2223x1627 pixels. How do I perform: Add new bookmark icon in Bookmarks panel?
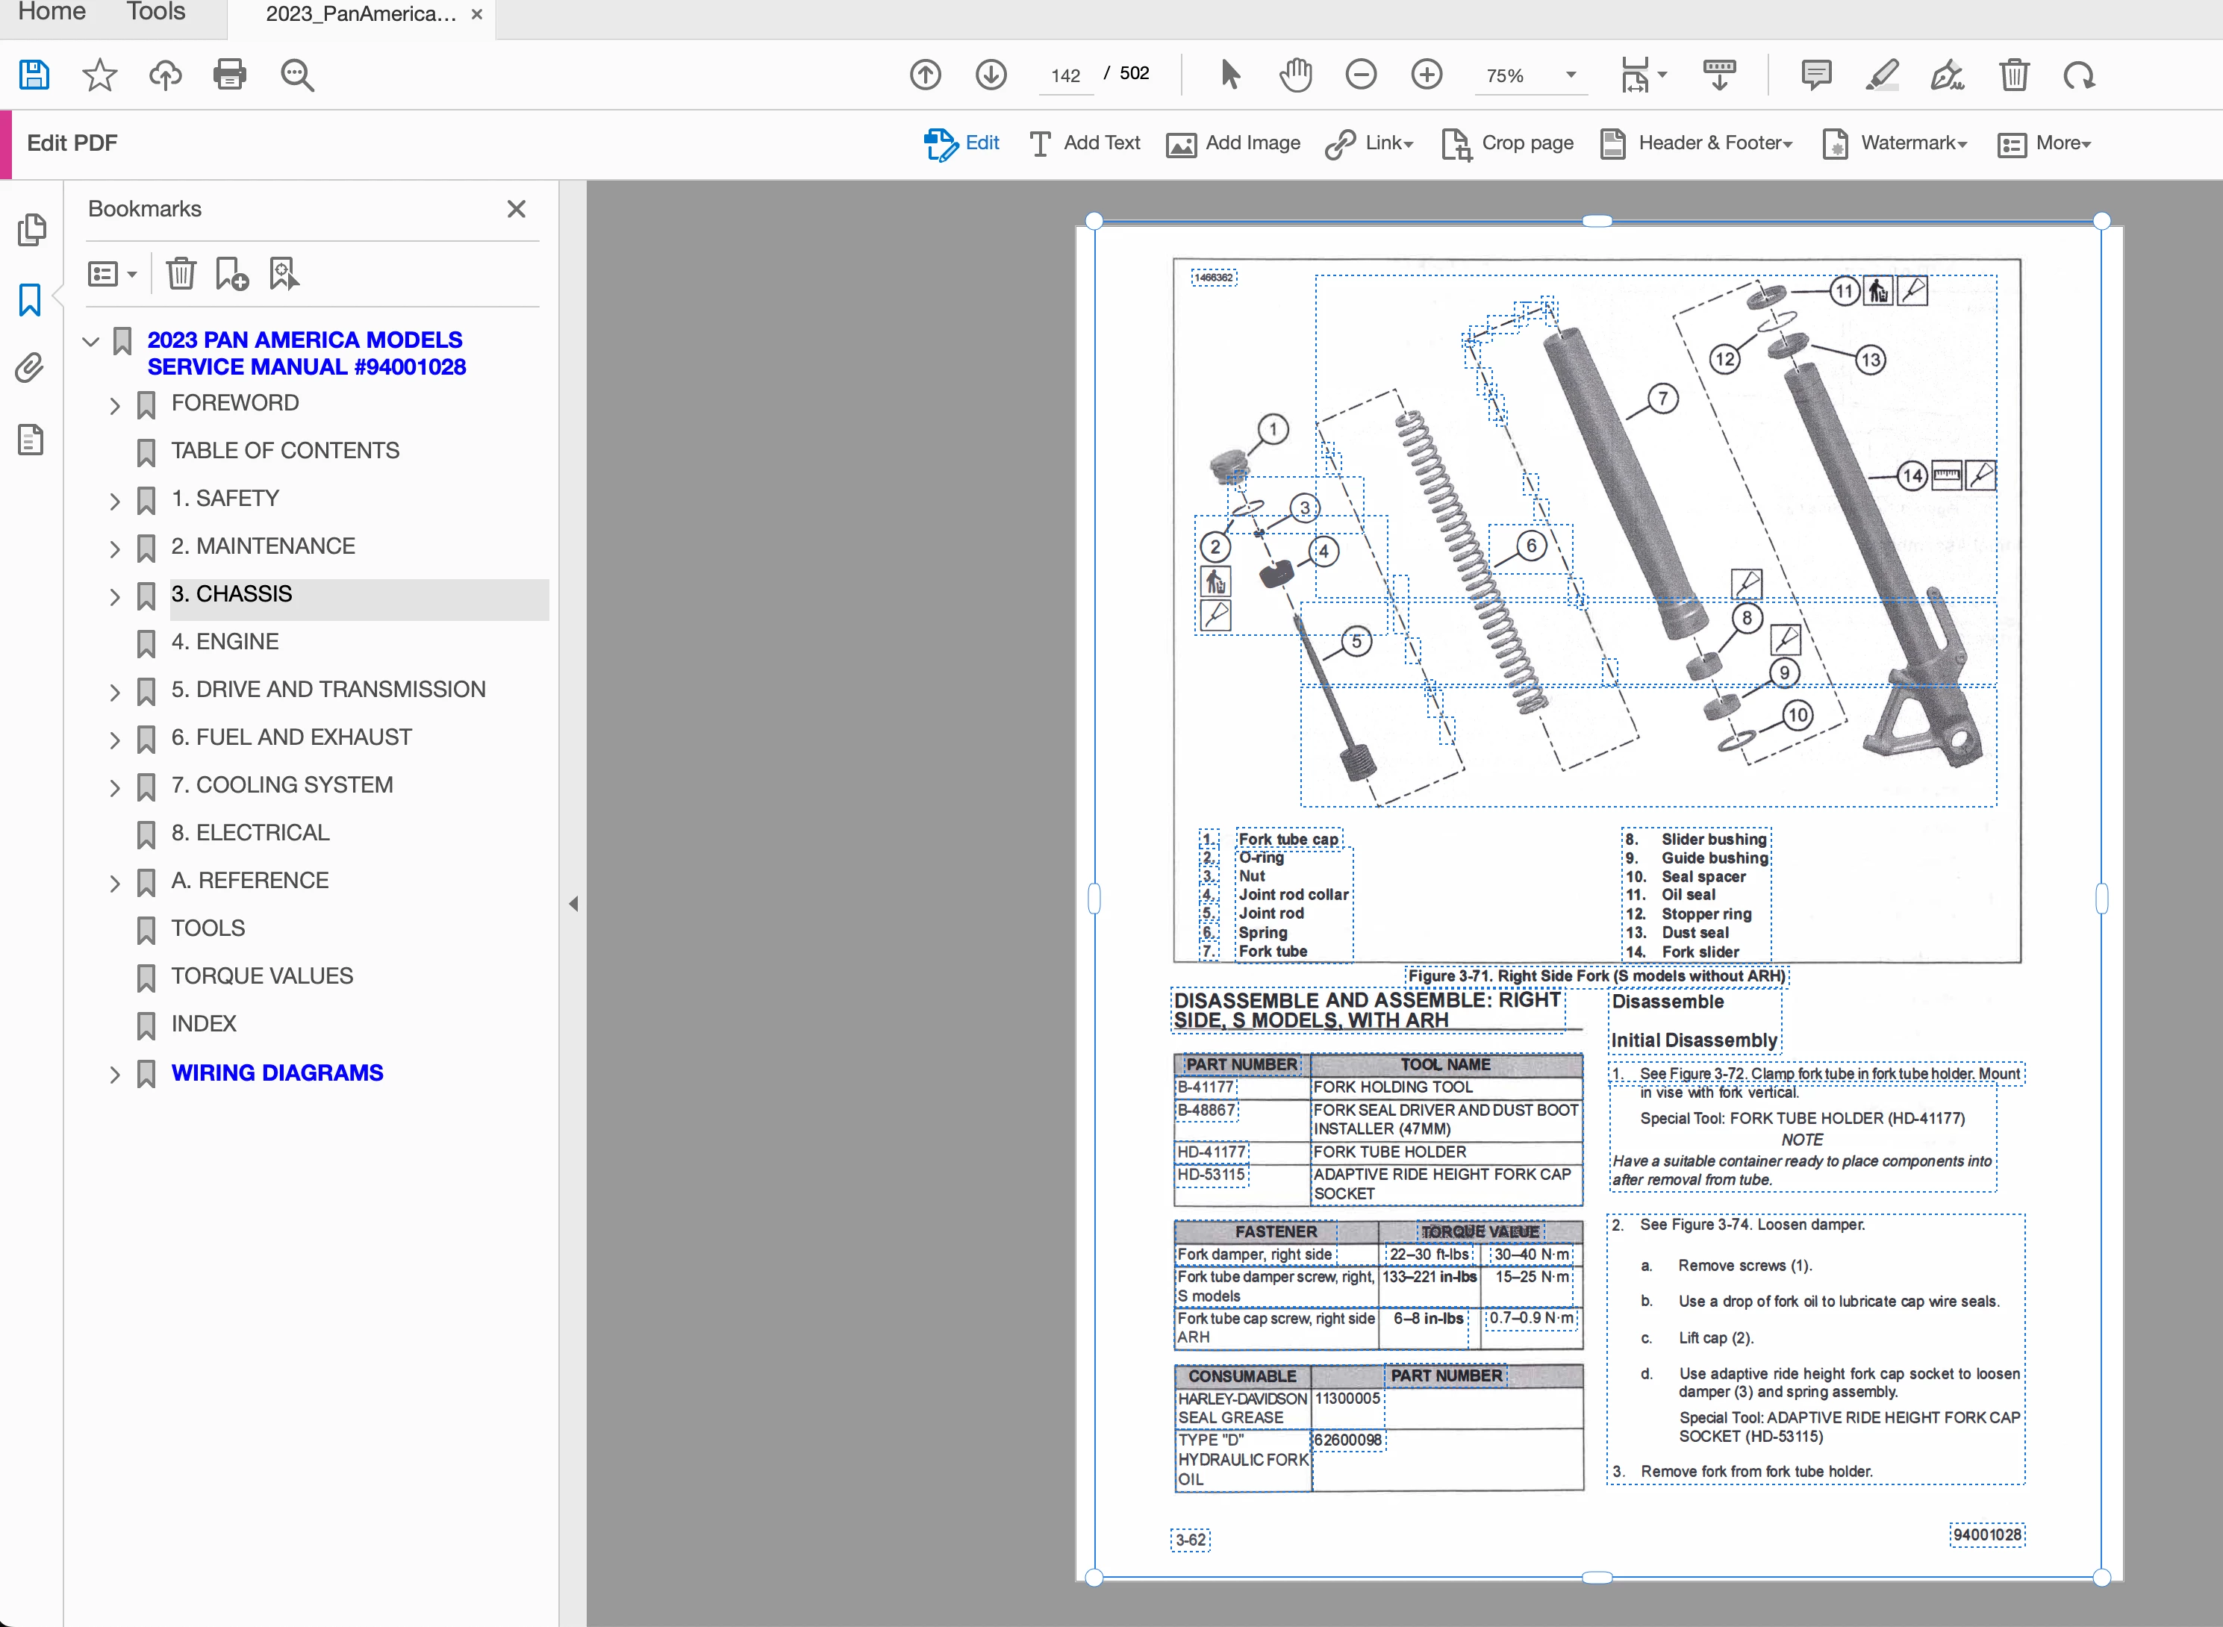click(231, 274)
